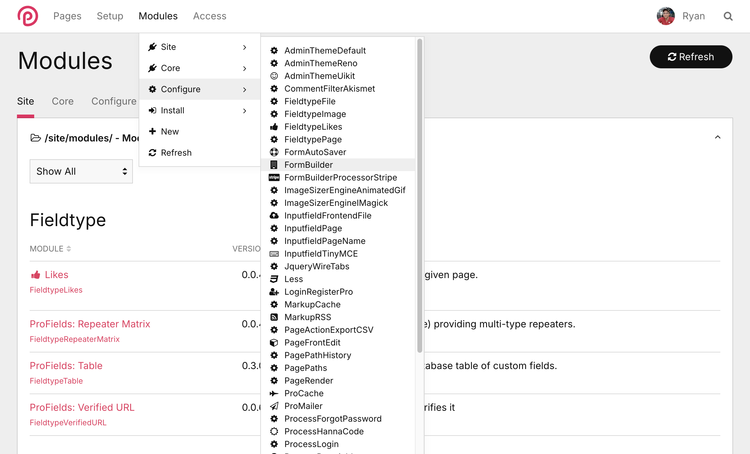Select PageActionExportCSV in the configure list
Viewport: 750px width, 454px height.
coord(338,330)
